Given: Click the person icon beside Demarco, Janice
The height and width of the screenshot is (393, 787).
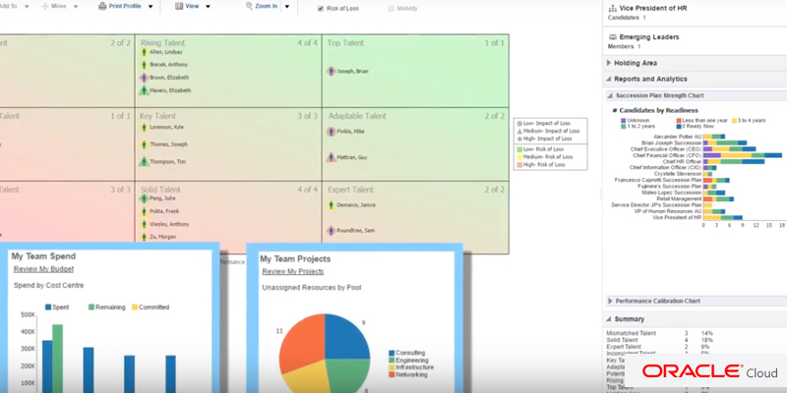Looking at the screenshot, I should [331, 205].
